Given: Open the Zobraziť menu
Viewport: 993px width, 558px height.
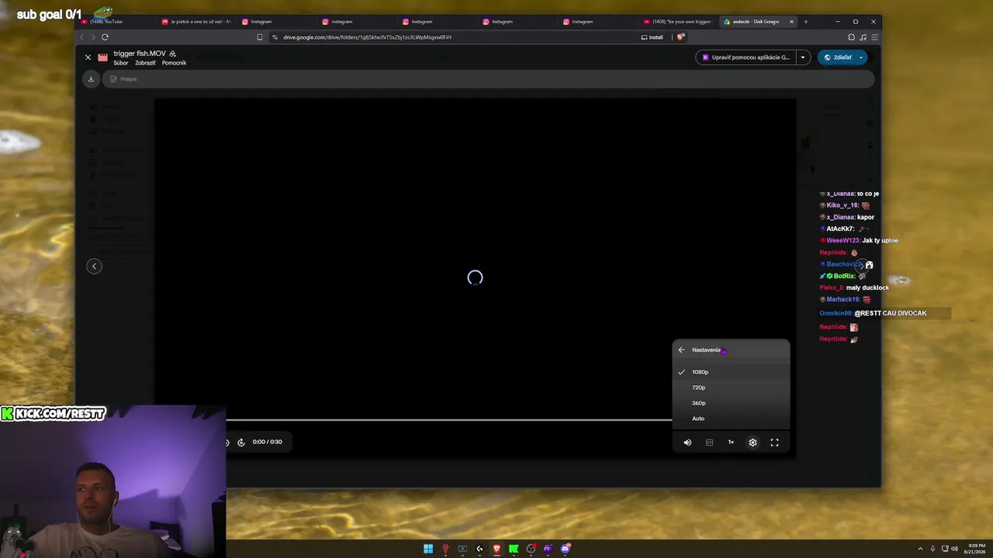Looking at the screenshot, I should pyautogui.click(x=145, y=63).
